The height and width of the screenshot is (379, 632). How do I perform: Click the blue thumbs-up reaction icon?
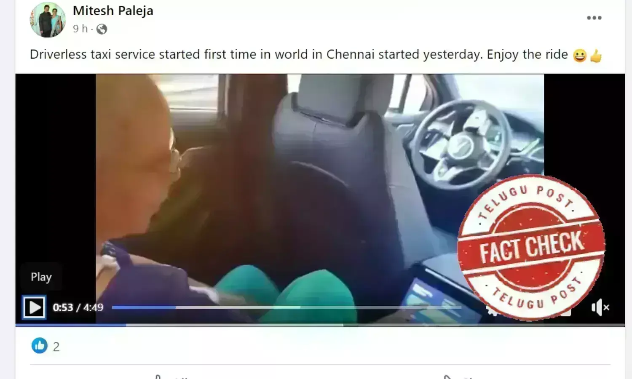[x=40, y=346]
